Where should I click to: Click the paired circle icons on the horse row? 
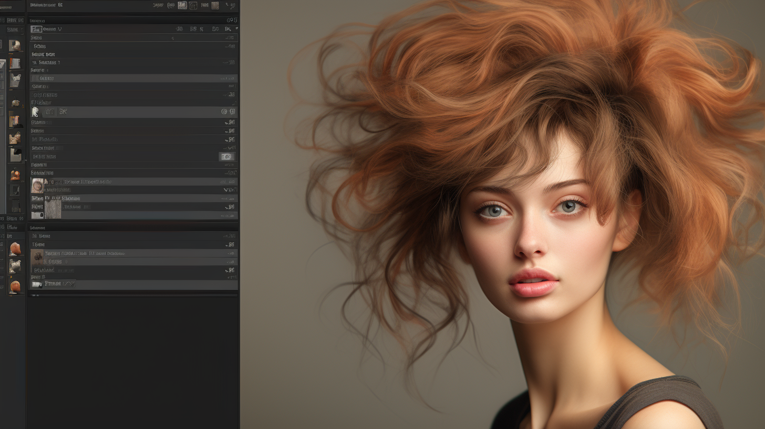click(228, 111)
